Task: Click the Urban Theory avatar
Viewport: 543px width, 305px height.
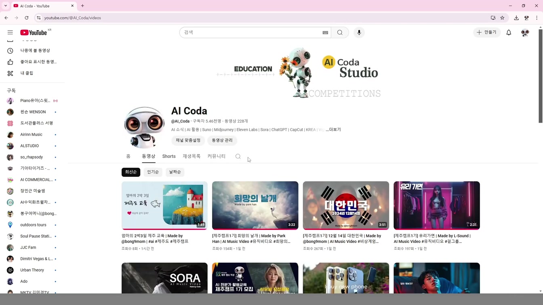Action: click(10, 270)
